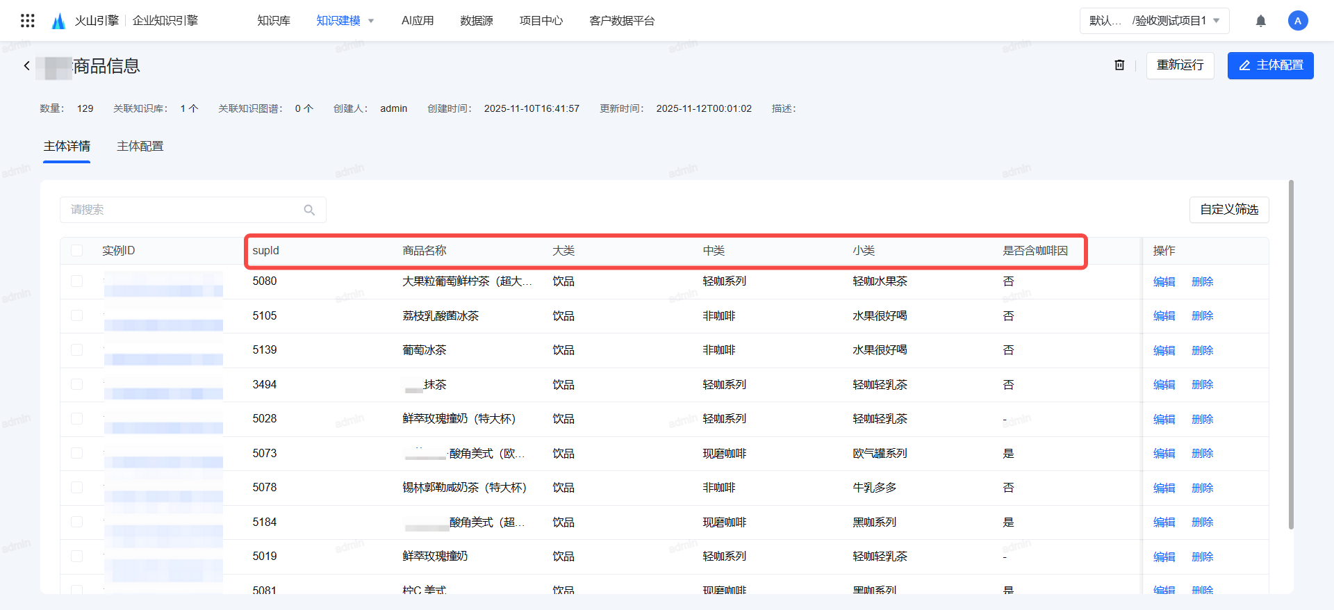The height and width of the screenshot is (610, 1334).
Task: Click 编辑 for the 5105 row
Action: 1164,316
